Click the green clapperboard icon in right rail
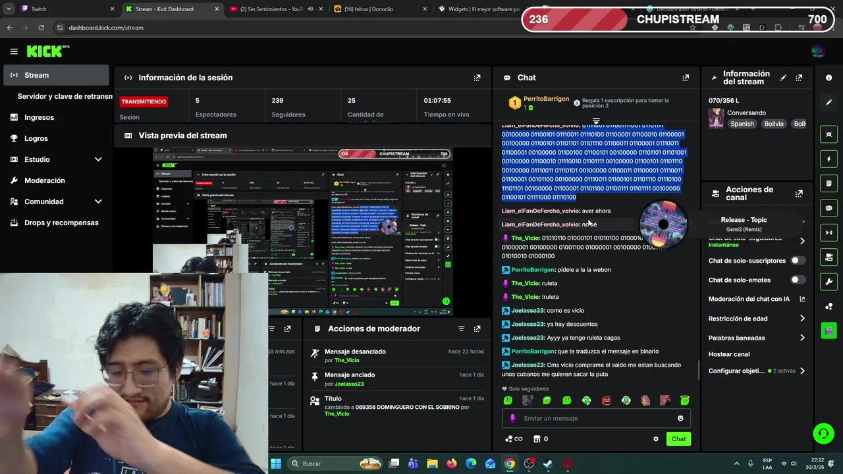Image resolution: width=843 pixels, height=474 pixels. click(x=829, y=330)
